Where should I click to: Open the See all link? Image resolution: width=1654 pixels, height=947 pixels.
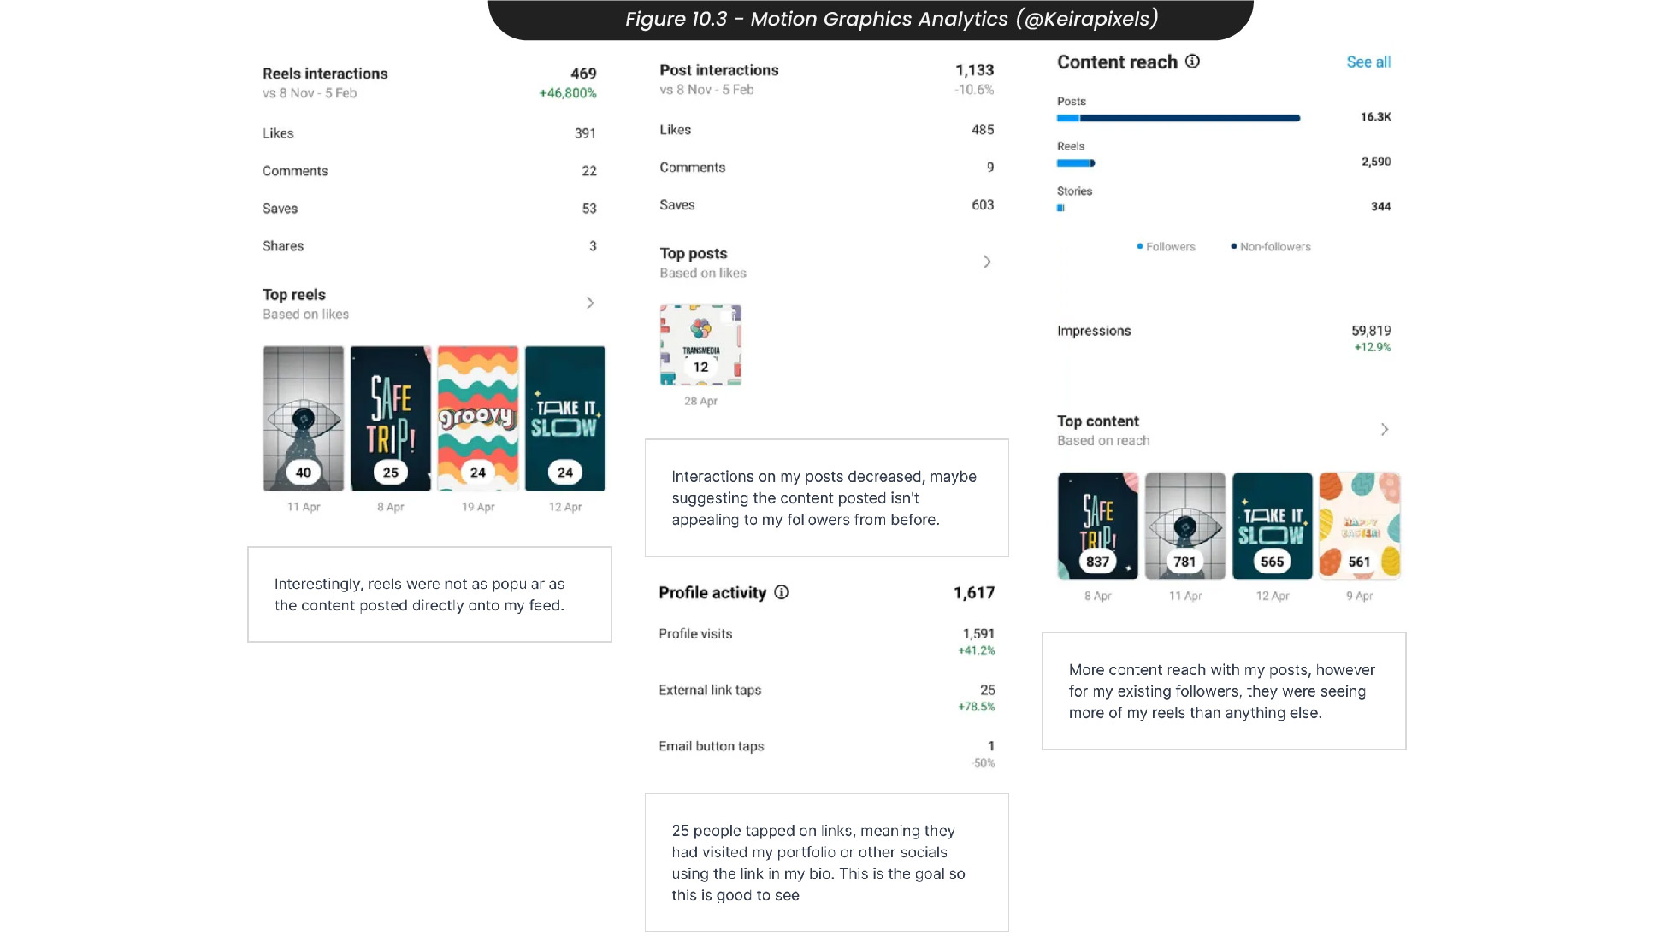point(1368,62)
